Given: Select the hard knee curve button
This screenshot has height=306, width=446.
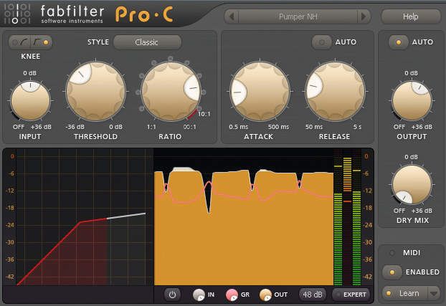Looking at the screenshot, I should 41,42.
